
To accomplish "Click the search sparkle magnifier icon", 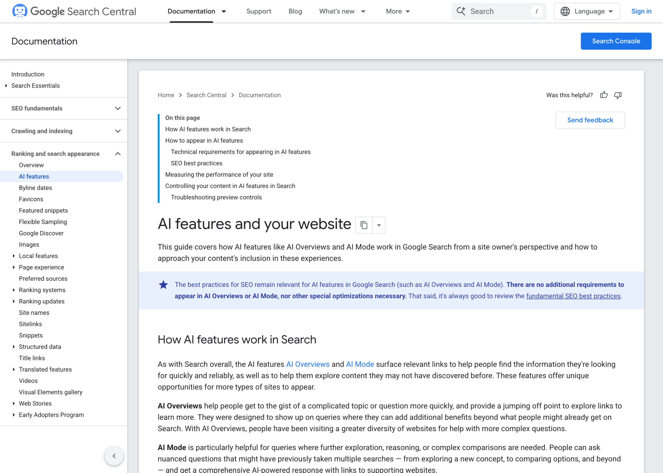I will [461, 11].
